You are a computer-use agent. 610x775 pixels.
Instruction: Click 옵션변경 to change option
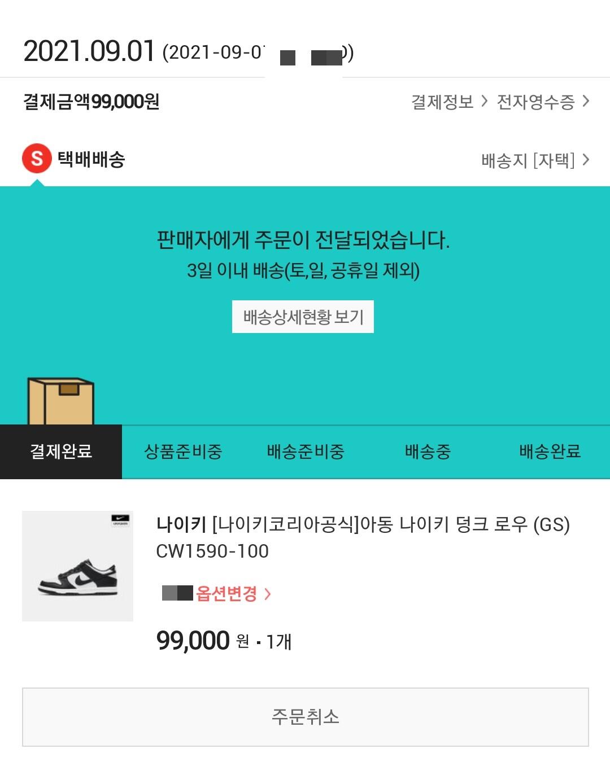[x=226, y=593]
